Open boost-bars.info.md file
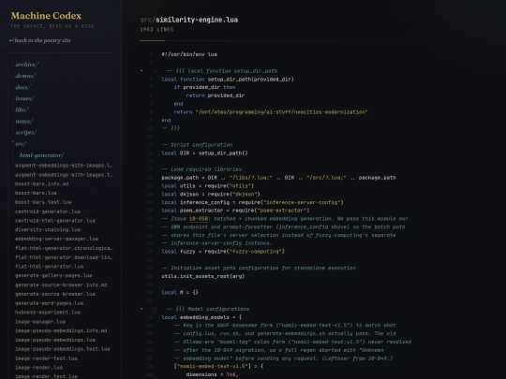The height and width of the screenshot is (379, 506). coord(41,183)
